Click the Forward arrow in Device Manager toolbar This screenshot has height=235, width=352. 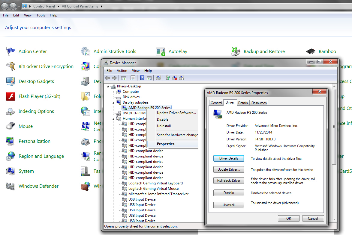click(114, 78)
